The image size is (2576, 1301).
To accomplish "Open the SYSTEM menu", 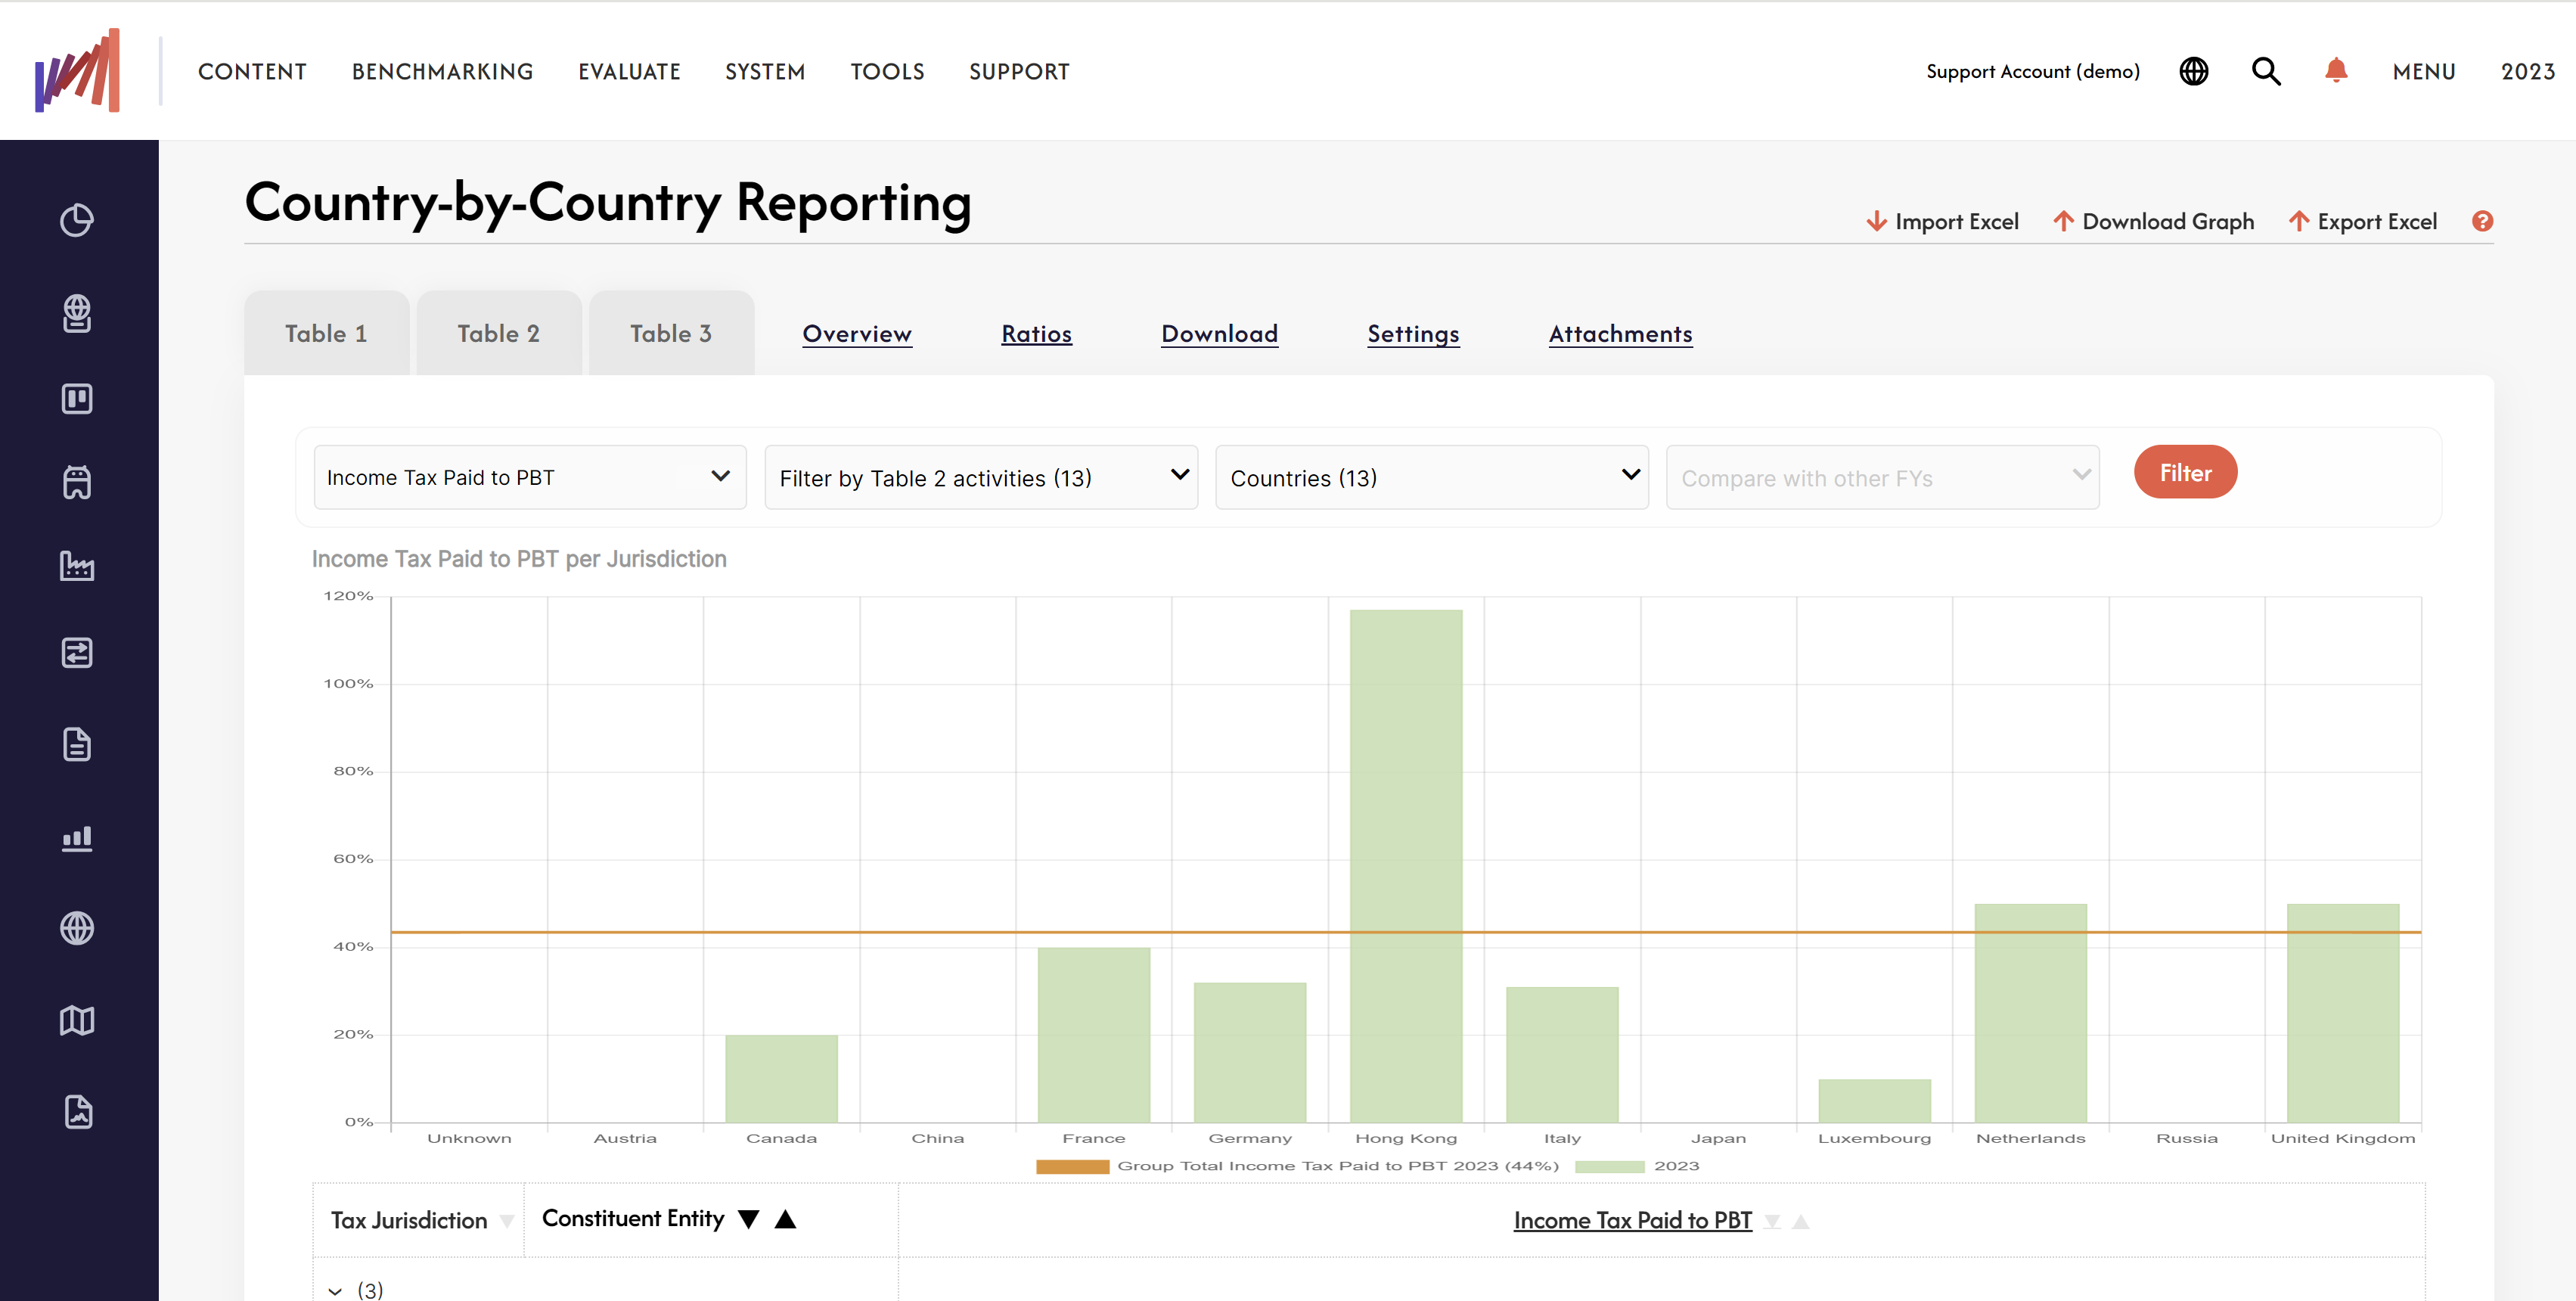I will [765, 71].
